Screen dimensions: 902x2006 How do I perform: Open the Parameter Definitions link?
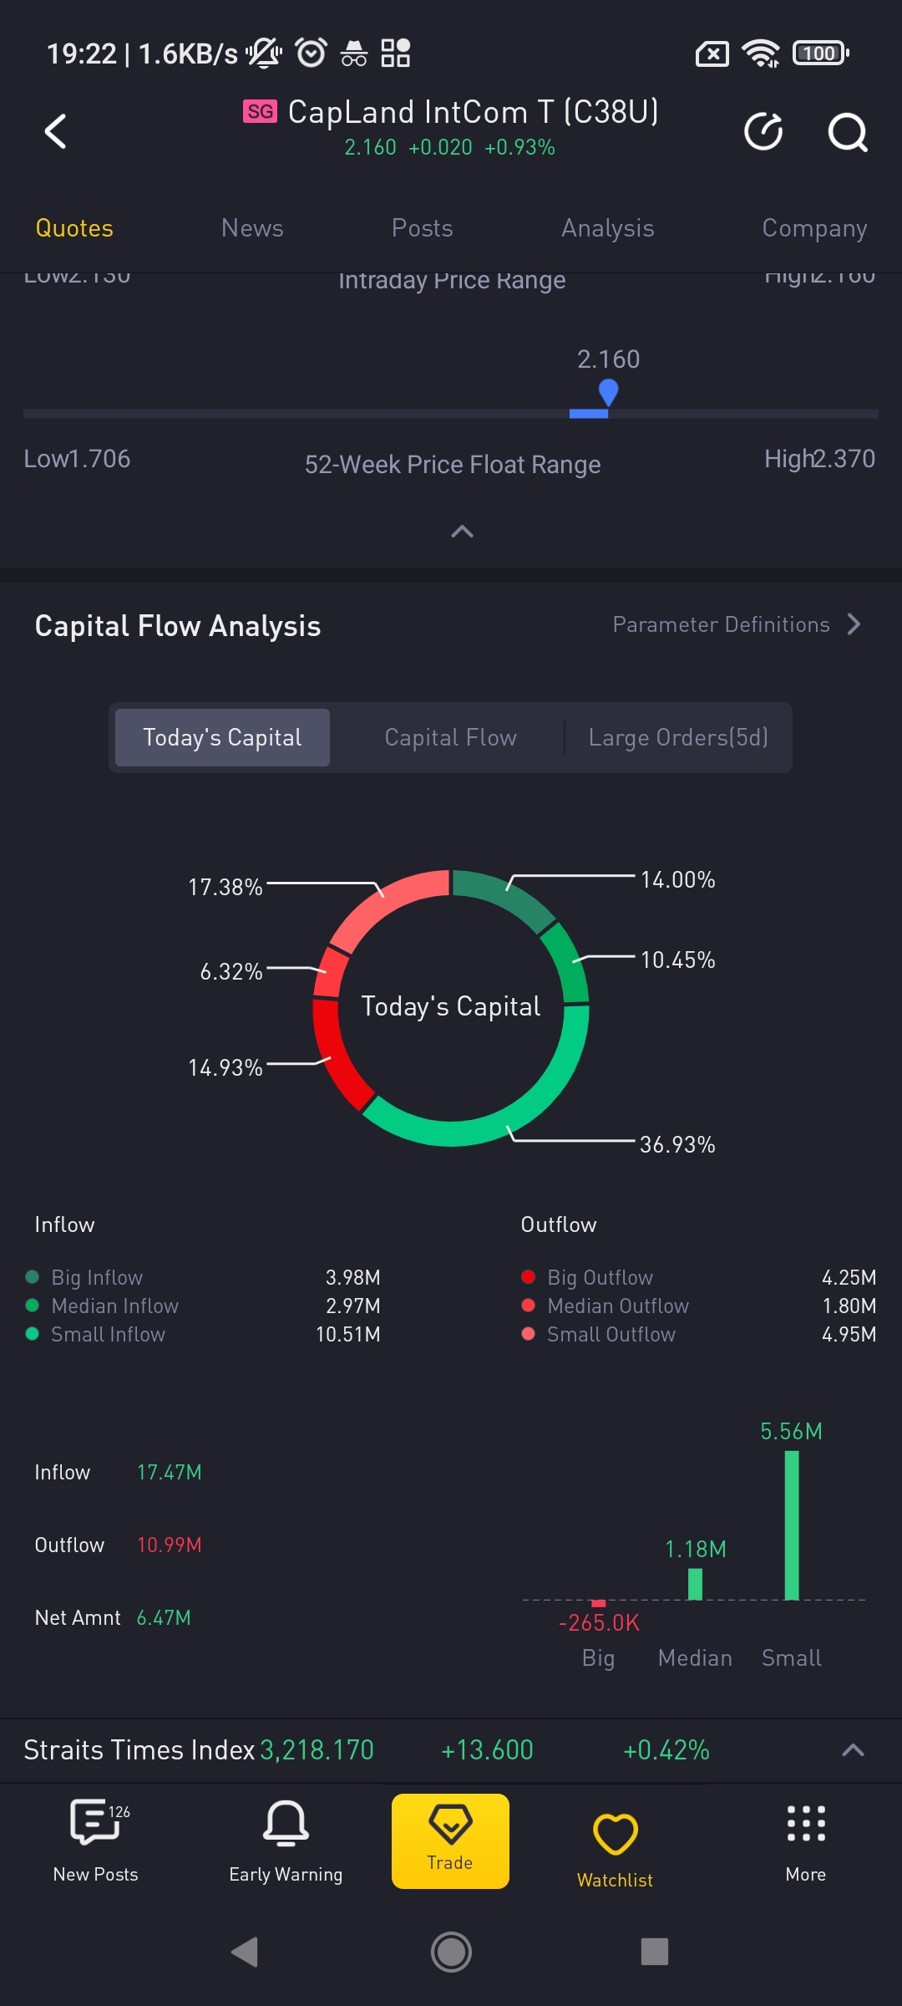pyautogui.click(x=721, y=624)
